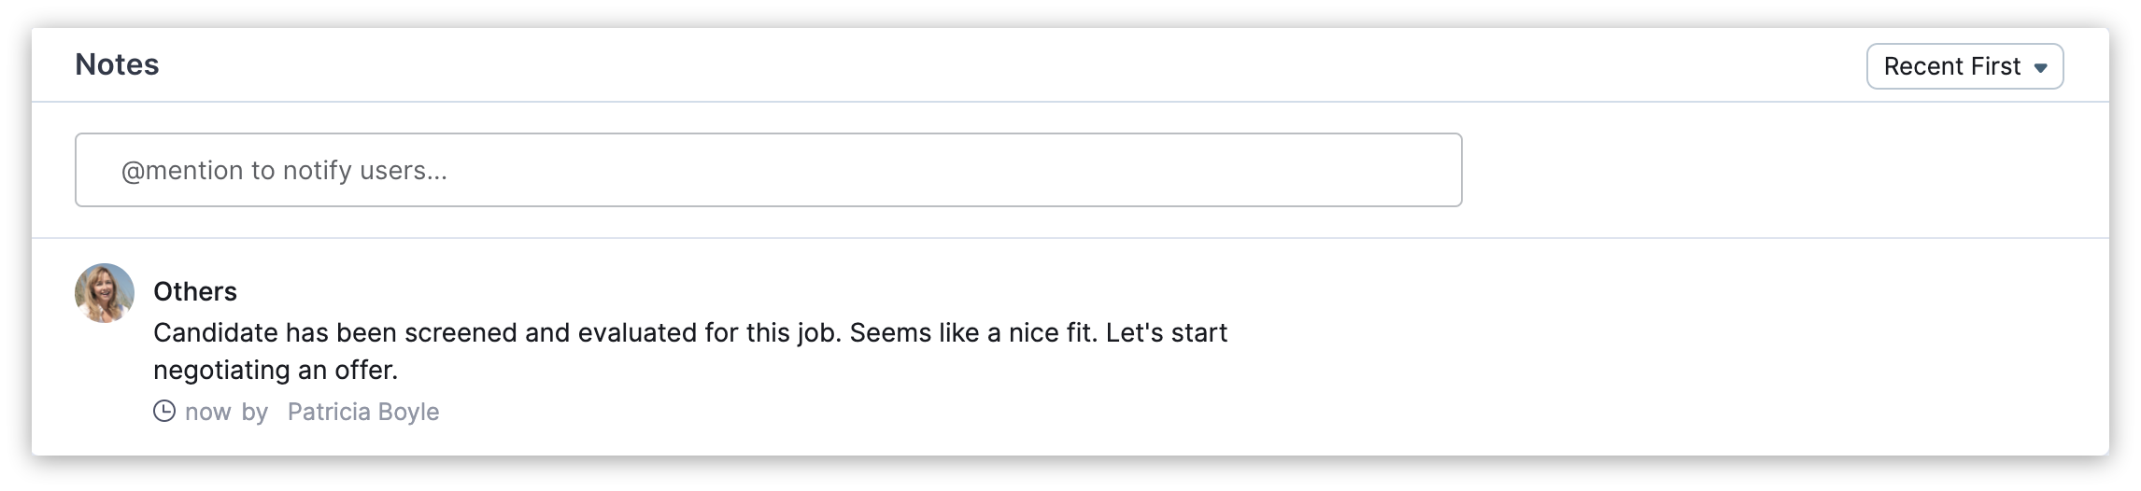Click the clock icon beside the timestamp
The height and width of the screenshot is (491, 2141).
(164, 411)
